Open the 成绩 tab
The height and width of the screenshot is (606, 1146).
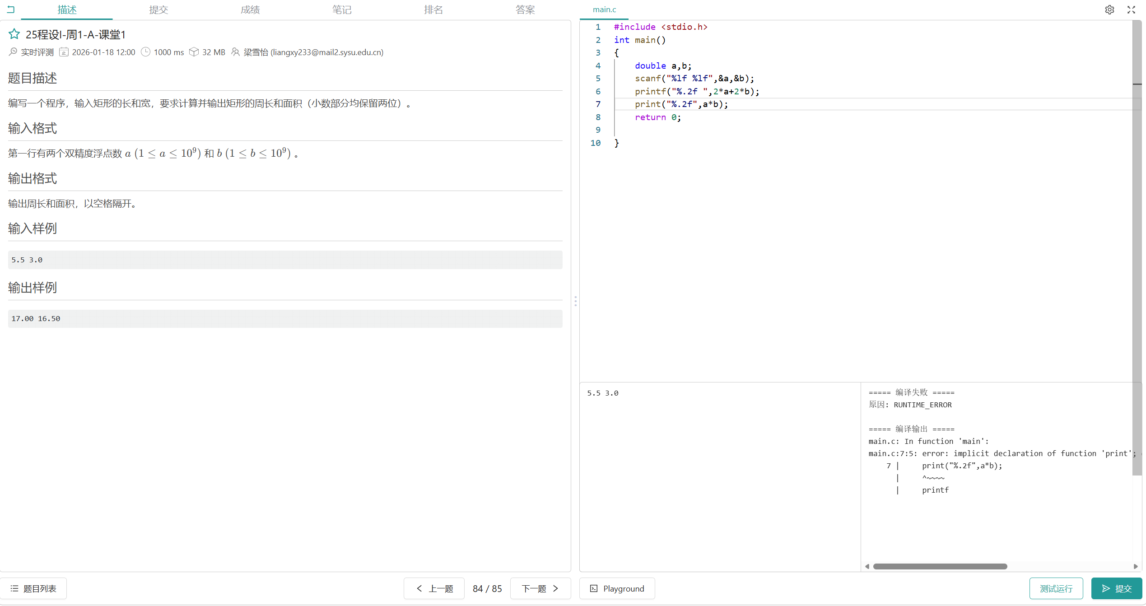click(250, 9)
